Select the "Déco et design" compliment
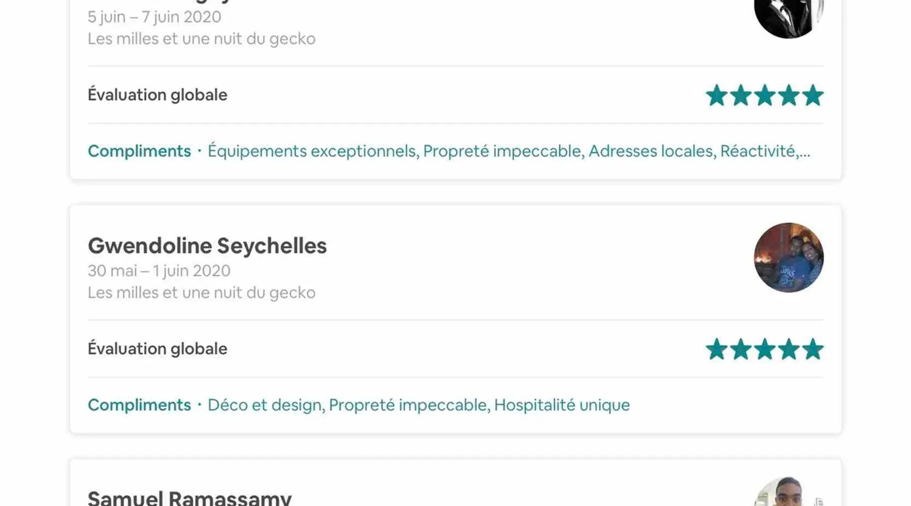 pyautogui.click(x=265, y=405)
